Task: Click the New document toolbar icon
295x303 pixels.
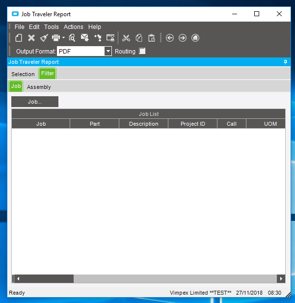Action: (x=19, y=38)
